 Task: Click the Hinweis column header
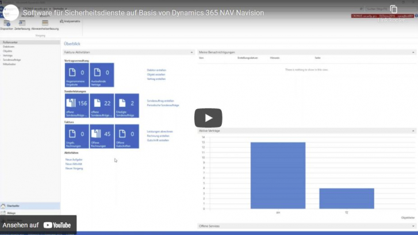click(275, 57)
